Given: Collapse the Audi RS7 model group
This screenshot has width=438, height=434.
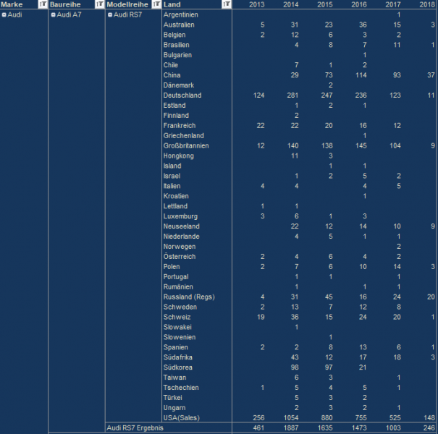Looking at the screenshot, I should (x=110, y=14).
